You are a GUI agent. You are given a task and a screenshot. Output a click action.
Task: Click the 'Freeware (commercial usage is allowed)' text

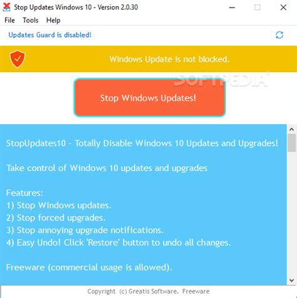point(89,267)
